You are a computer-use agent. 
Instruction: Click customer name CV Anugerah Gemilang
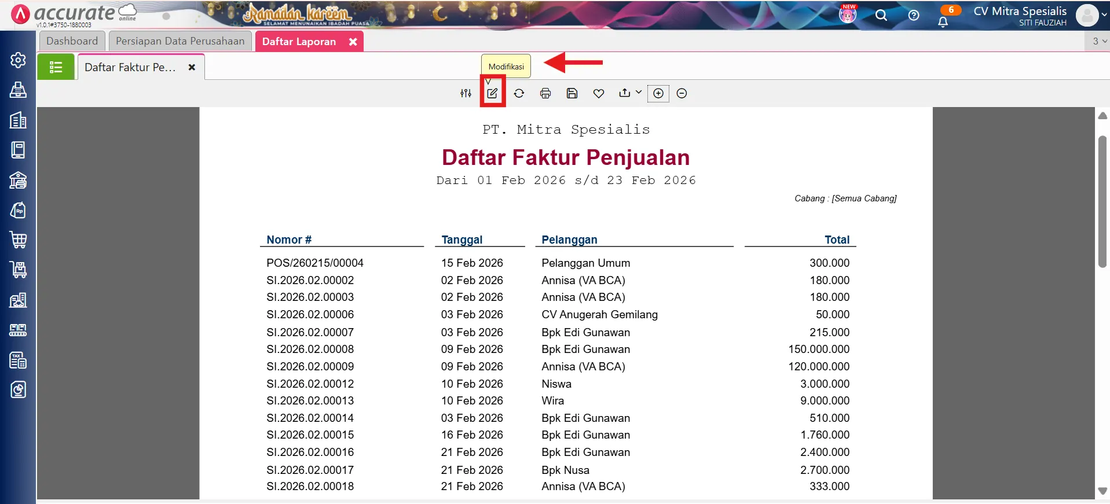[599, 314]
